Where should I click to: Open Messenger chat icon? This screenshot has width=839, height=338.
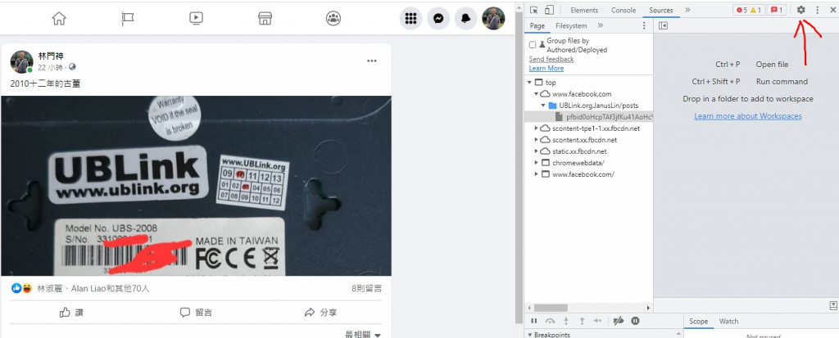(438, 19)
